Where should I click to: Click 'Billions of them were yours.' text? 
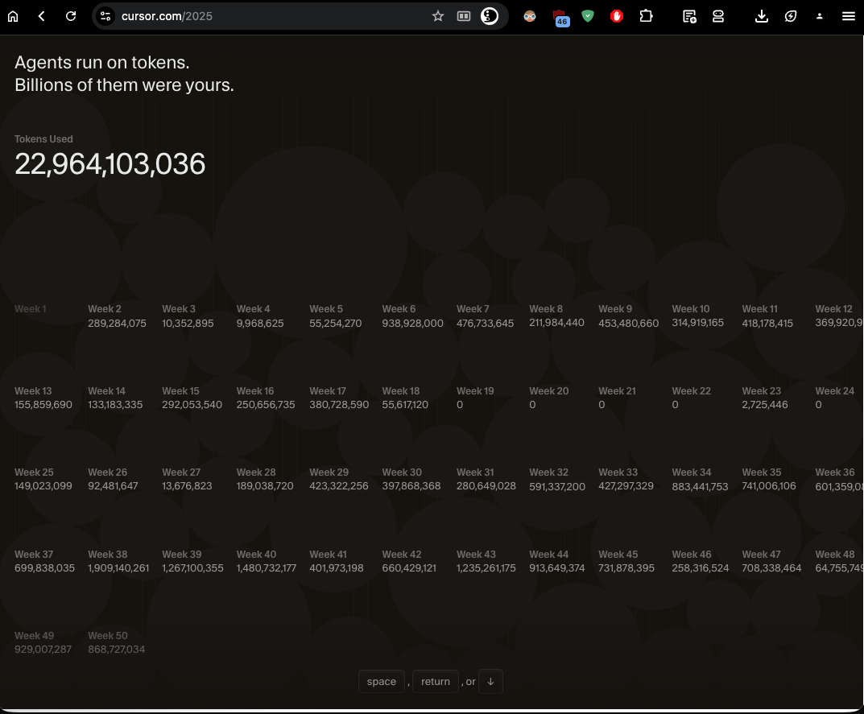[124, 85]
